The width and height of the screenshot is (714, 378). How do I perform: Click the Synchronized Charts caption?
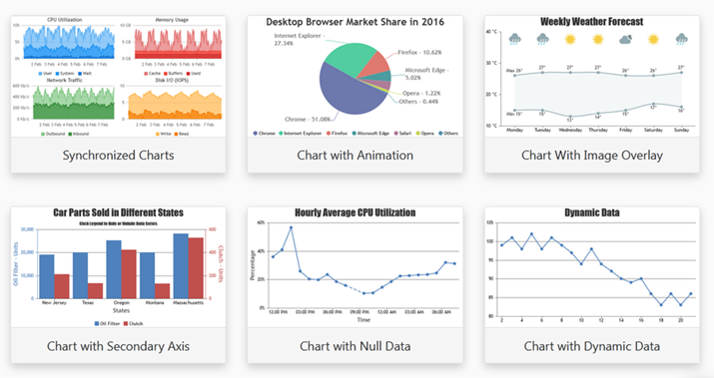coord(119,156)
